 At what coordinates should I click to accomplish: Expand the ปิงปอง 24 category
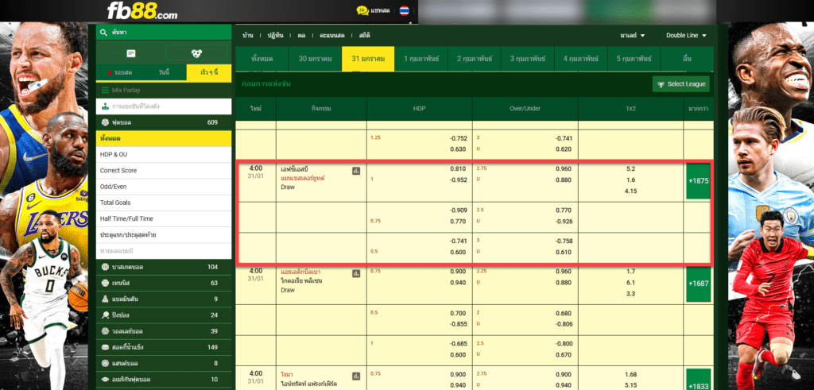click(164, 315)
